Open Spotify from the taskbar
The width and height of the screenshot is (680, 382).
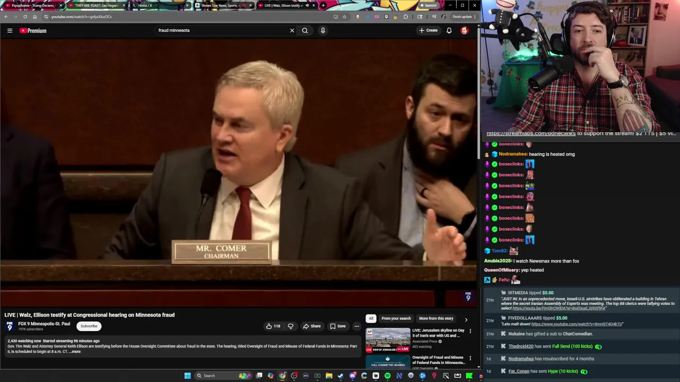pyautogui.click(x=387, y=376)
